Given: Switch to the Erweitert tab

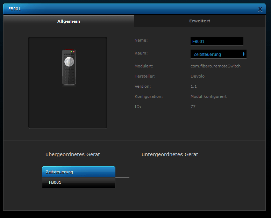Looking at the screenshot, I should click(200, 21).
